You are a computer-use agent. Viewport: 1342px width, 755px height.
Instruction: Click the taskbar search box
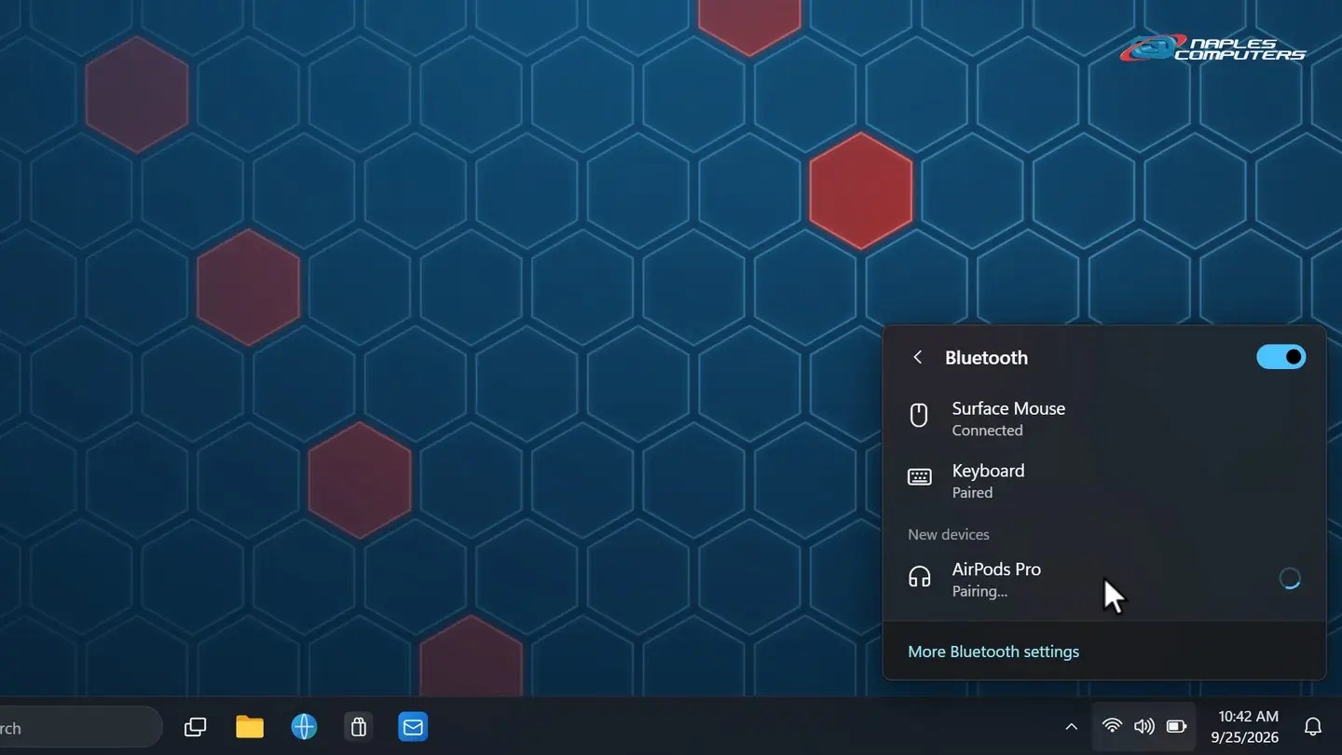79,727
